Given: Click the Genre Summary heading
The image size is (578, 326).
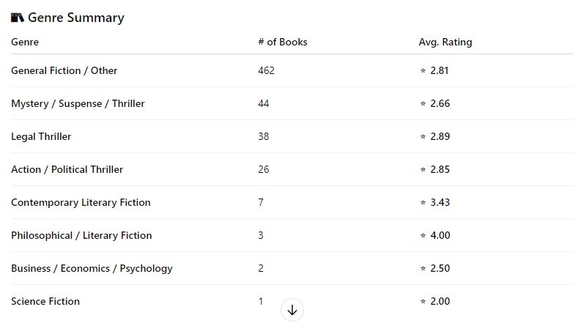Looking at the screenshot, I should [x=76, y=18].
